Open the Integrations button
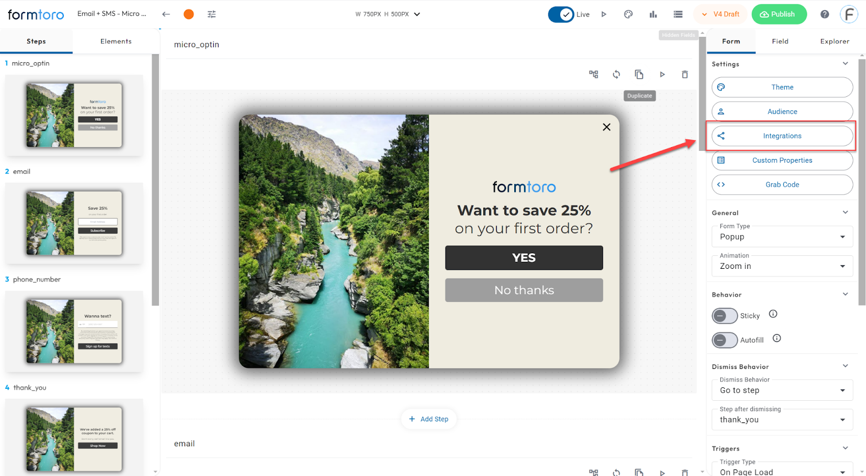Screen dimensions: 866x476 point(782,136)
